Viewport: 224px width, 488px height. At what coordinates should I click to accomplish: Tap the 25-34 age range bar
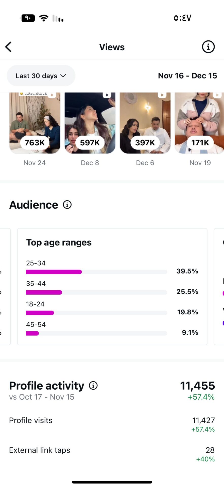96,272
